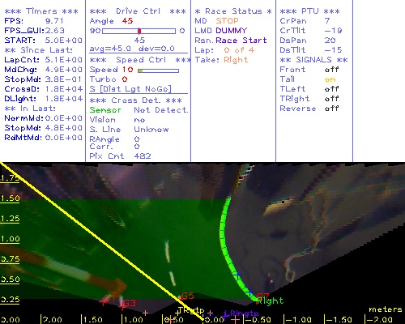Click the G5 marker on the yellow line
The height and width of the screenshot is (324, 405).
(180, 298)
